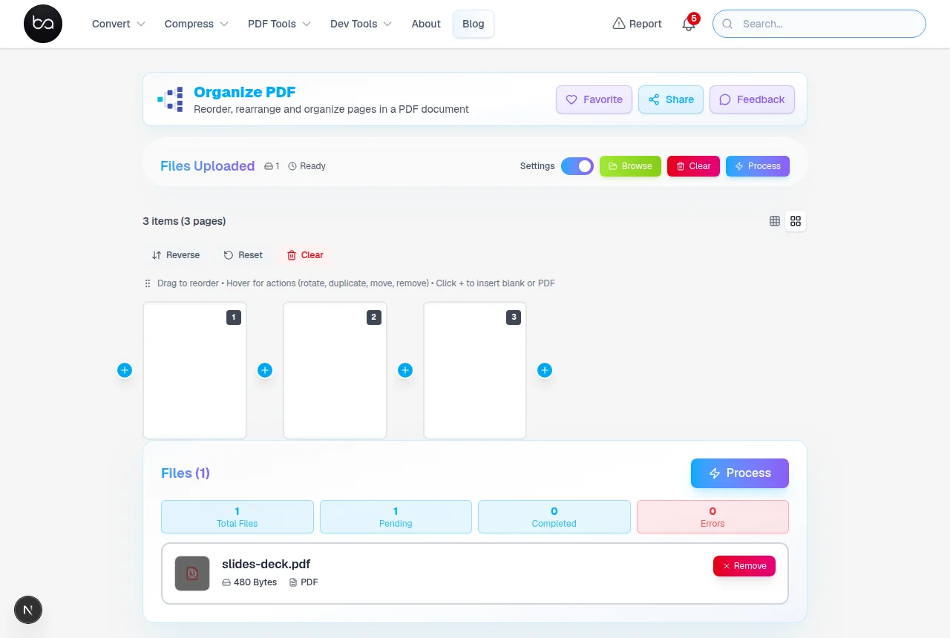The image size is (950, 638).
Task: Open the notifications bell icon
Action: point(689,24)
